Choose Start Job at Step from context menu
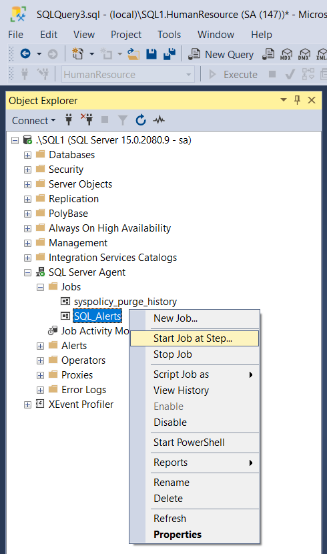Screen dimensions: 327x554 coord(194,338)
